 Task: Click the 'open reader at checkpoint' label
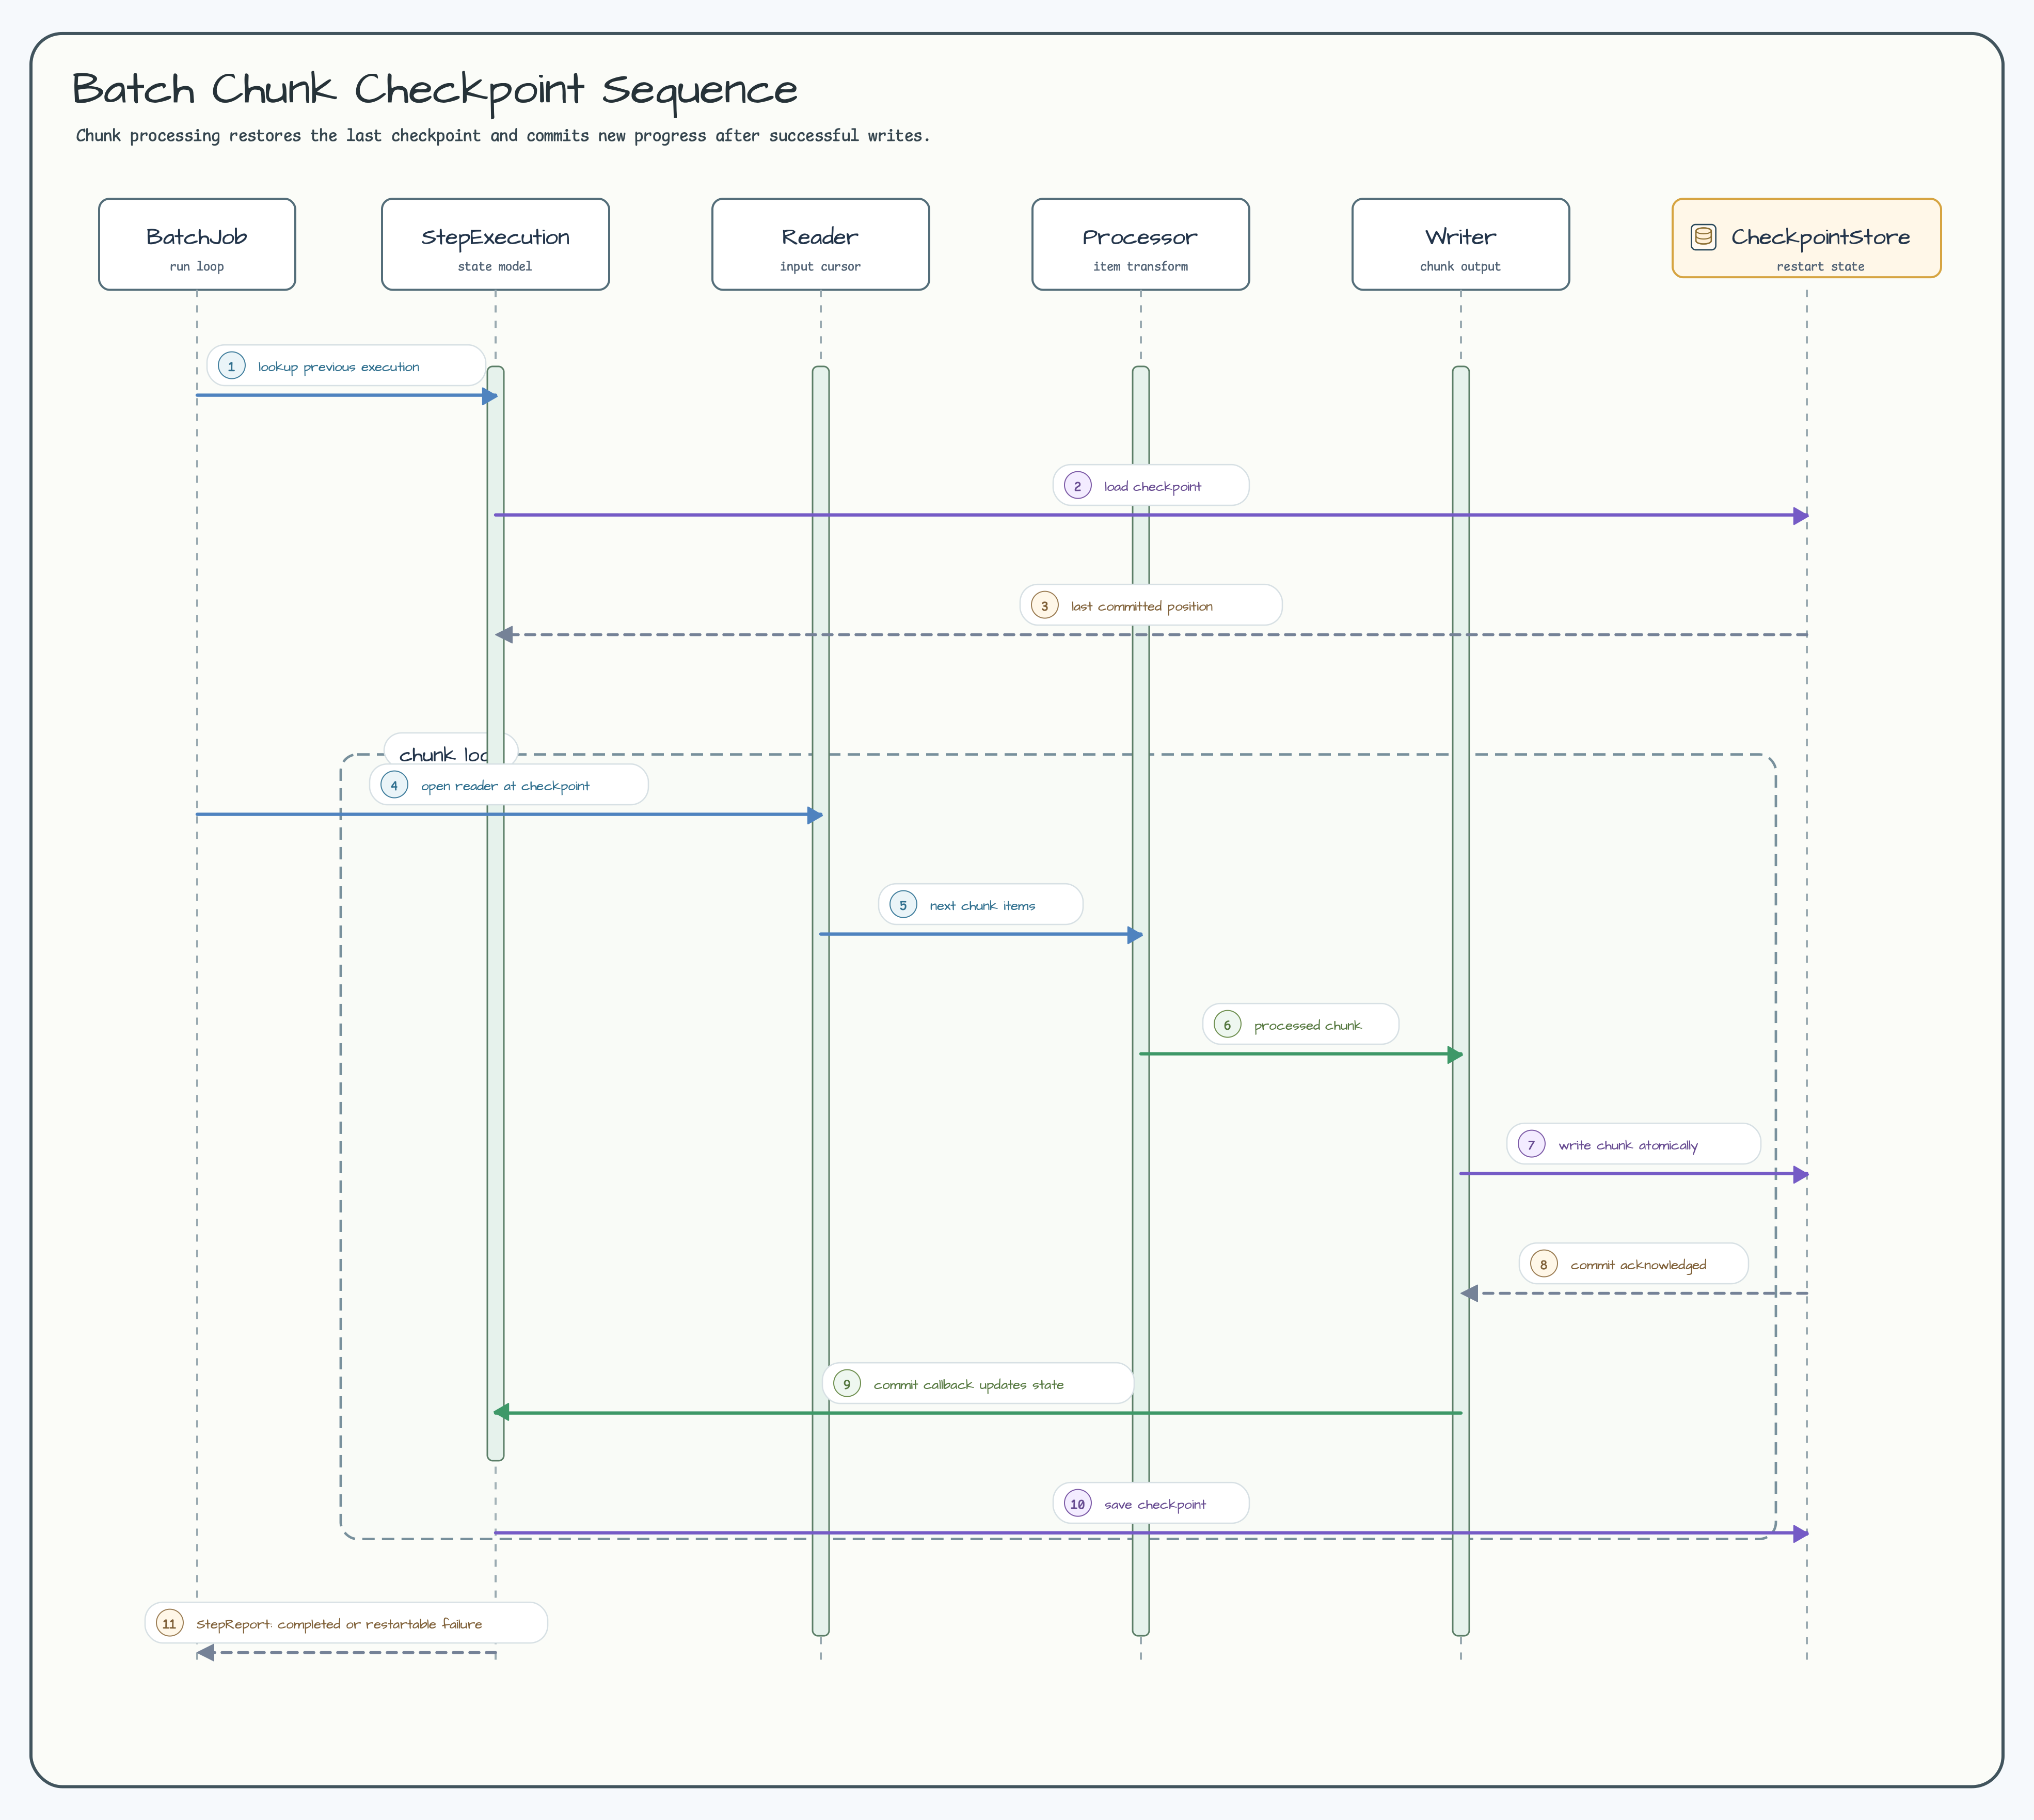[509, 785]
